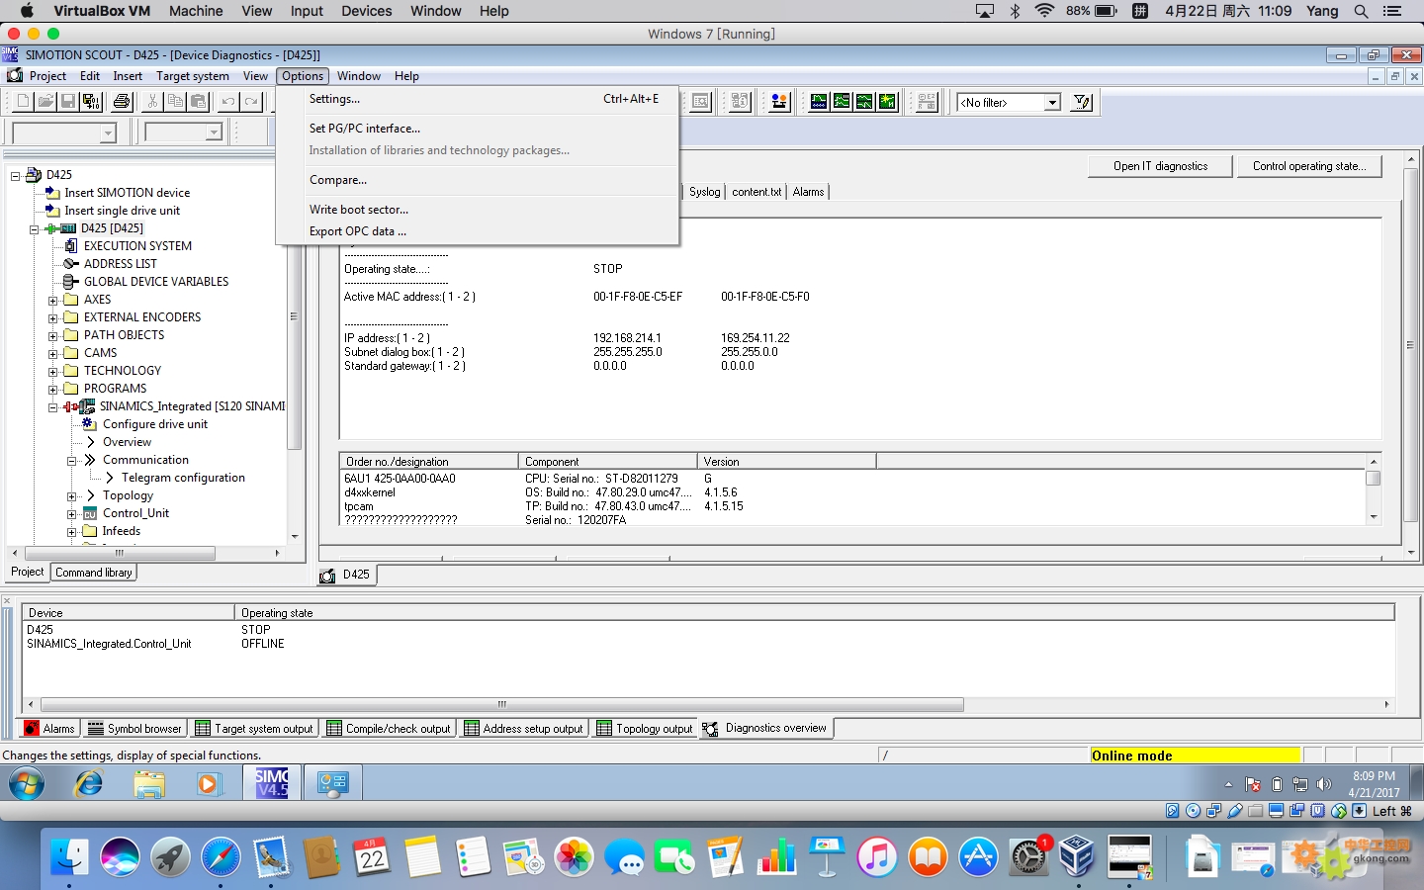
Task: Click the Cut scissors icon
Action: (152, 101)
